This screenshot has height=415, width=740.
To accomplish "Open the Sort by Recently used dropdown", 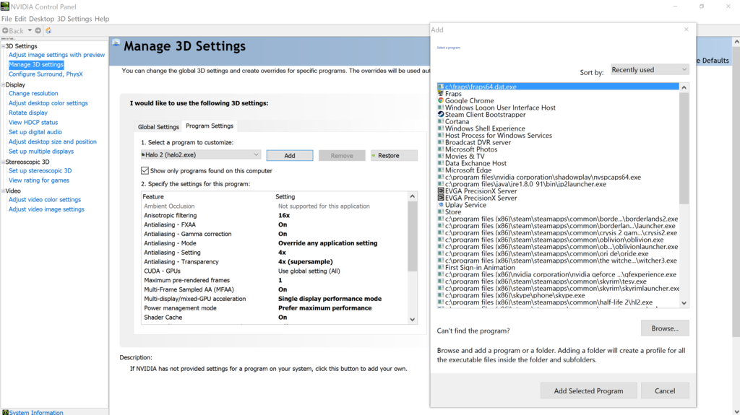I will click(x=650, y=70).
